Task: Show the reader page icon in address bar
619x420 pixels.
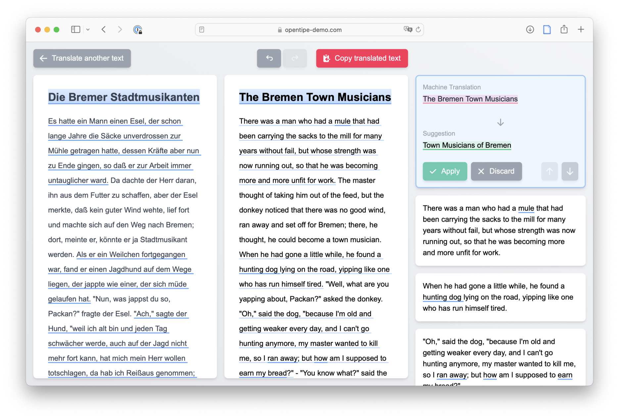Action: point(202,29)
